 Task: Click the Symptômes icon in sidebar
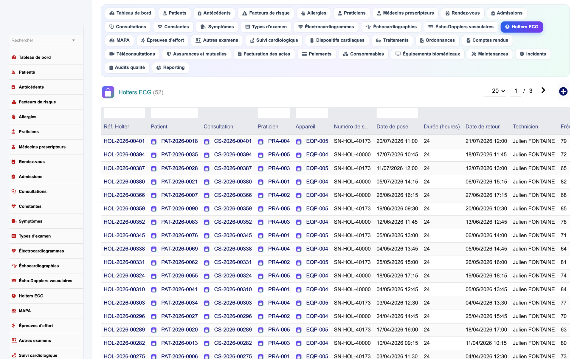click(x=14, y=221)
